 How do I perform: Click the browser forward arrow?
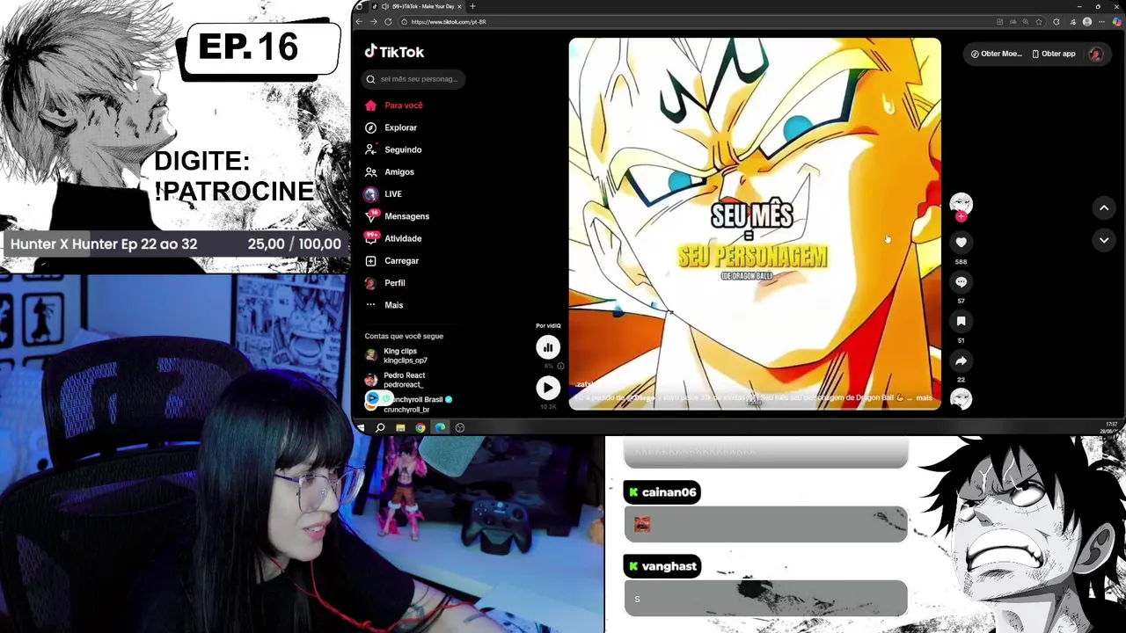pos(373,22)
